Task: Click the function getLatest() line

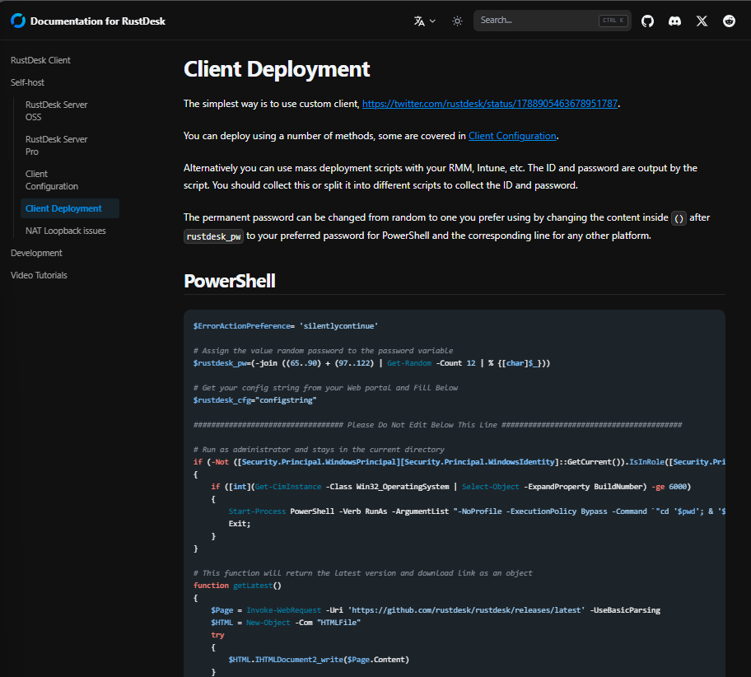Action: [x=237, y=586]
